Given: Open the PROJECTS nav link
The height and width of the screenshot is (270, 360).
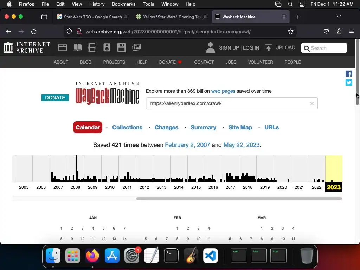Looking at the screenshot, I should click(114, 62).
